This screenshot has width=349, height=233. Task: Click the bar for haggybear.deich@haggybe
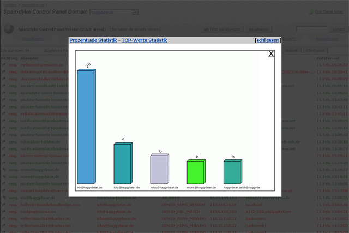pos(233,172)
